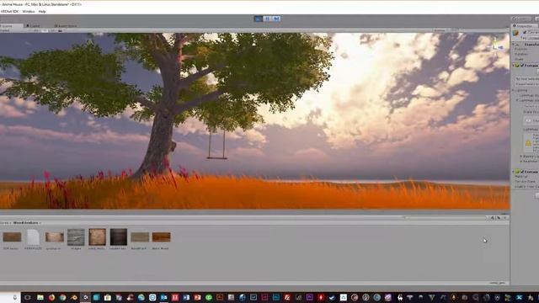Click the Step frame button
Image resolution: width=539 pixels, height=303 pixels.
point(277,19)
